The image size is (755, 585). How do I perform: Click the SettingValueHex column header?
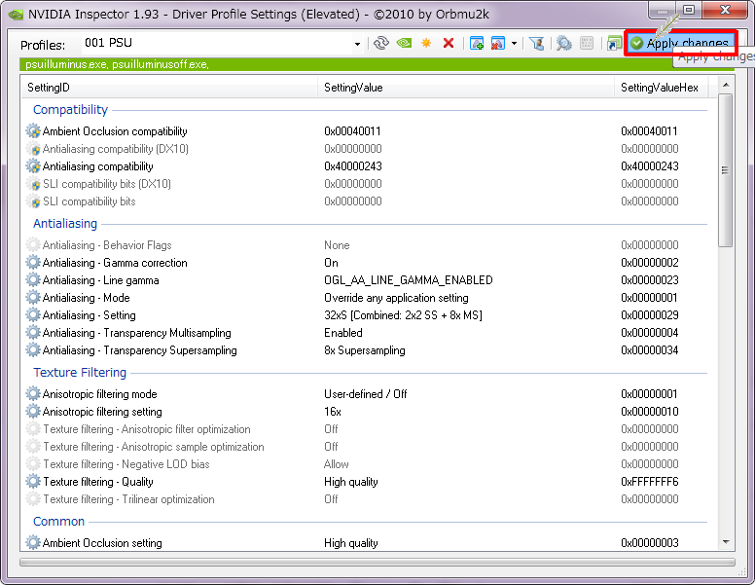click(662, 88)
